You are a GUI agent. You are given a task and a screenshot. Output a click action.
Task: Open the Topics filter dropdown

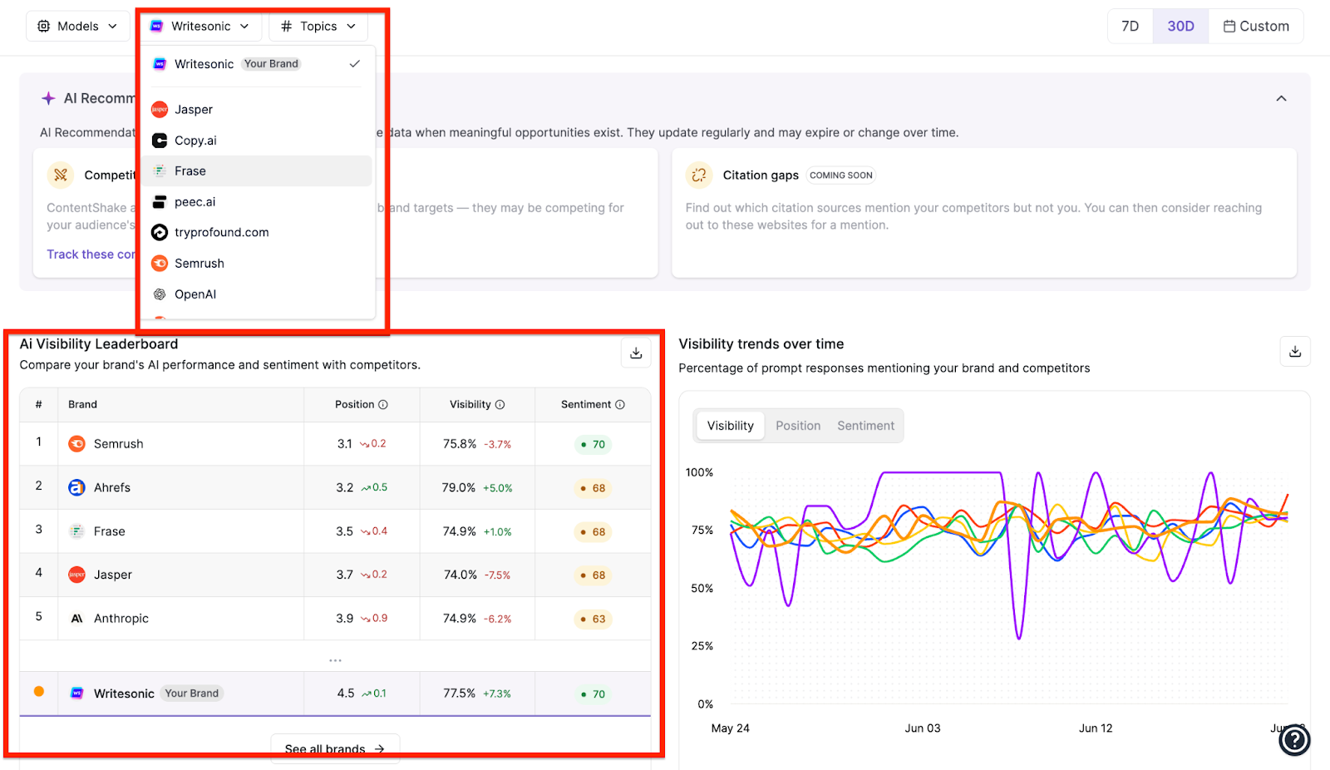pos(318,27)
